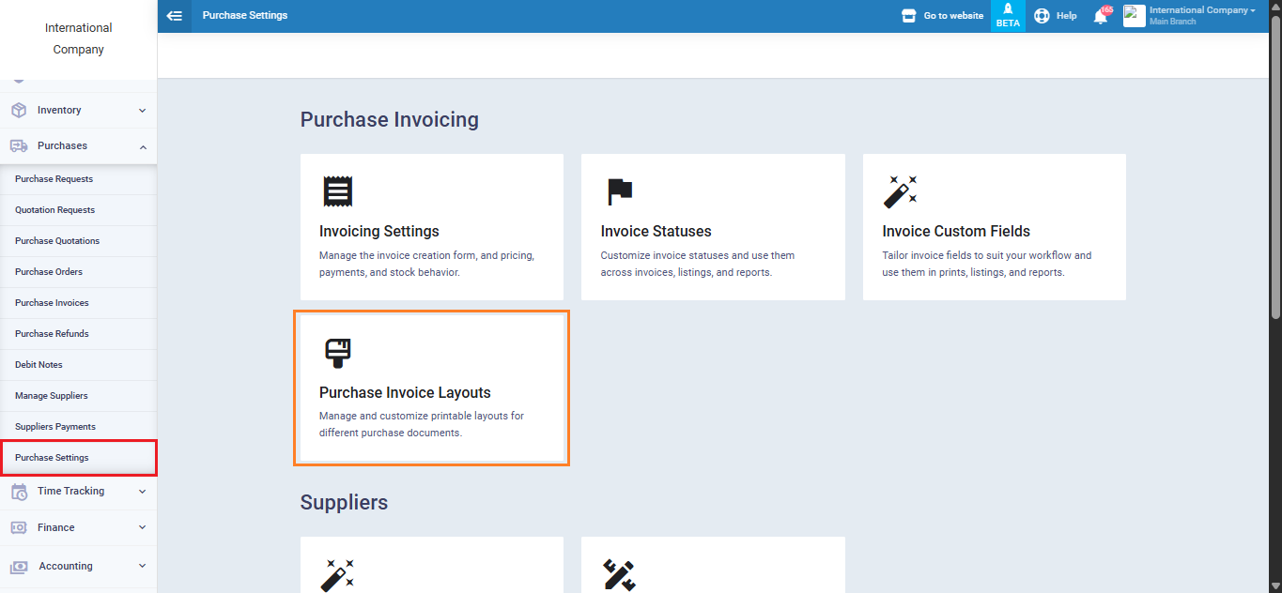Click the Go to website link
This screenshot has height=593, width=1282.
click(x=953, y=16)
